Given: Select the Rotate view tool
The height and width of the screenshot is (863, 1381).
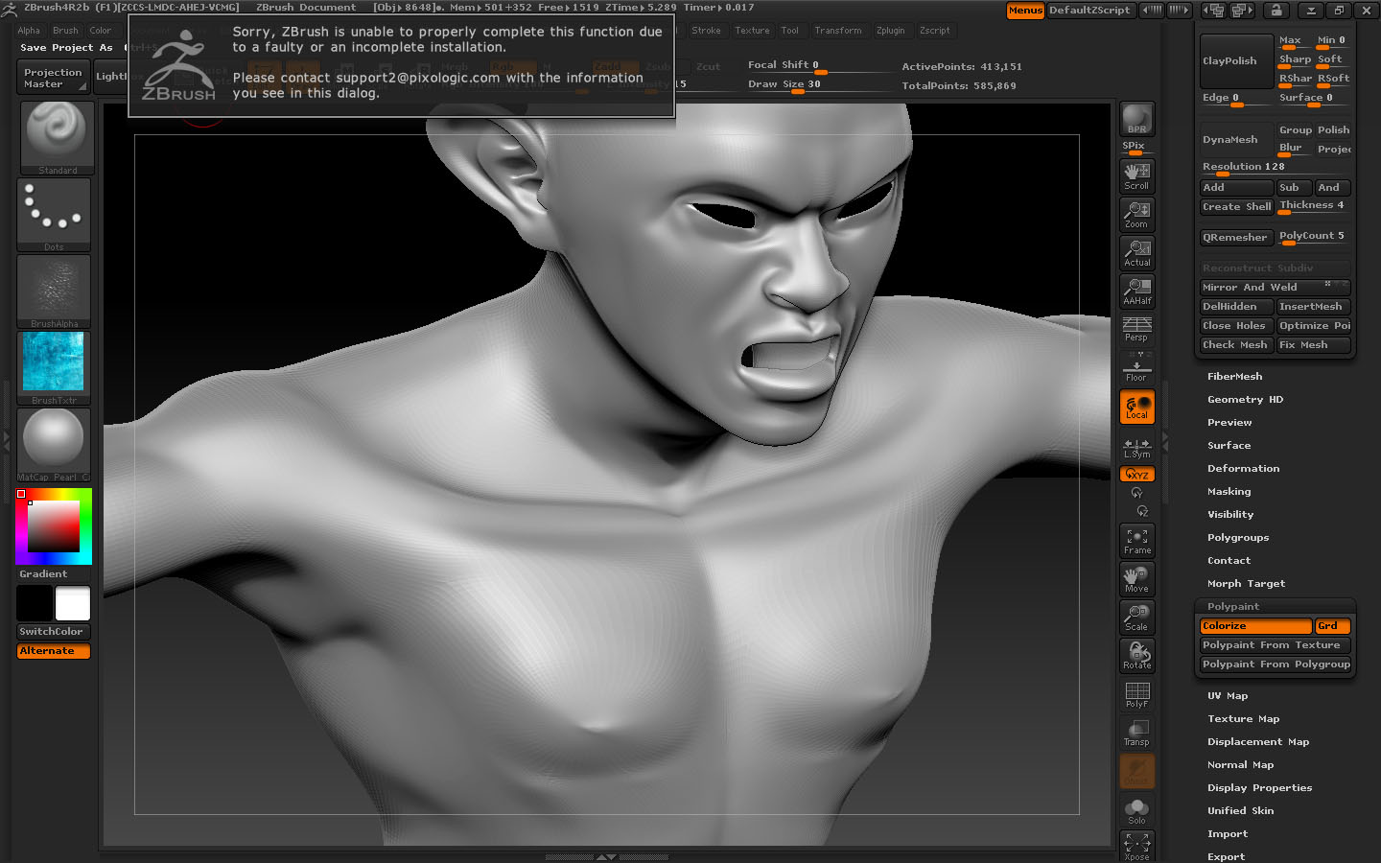Looking at the screenshot, I should click(x=1137, y=656).
